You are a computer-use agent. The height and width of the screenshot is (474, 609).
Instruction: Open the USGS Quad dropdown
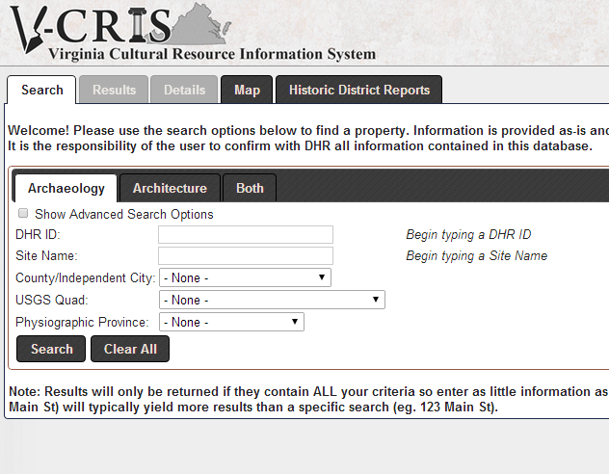click(272, 300)
